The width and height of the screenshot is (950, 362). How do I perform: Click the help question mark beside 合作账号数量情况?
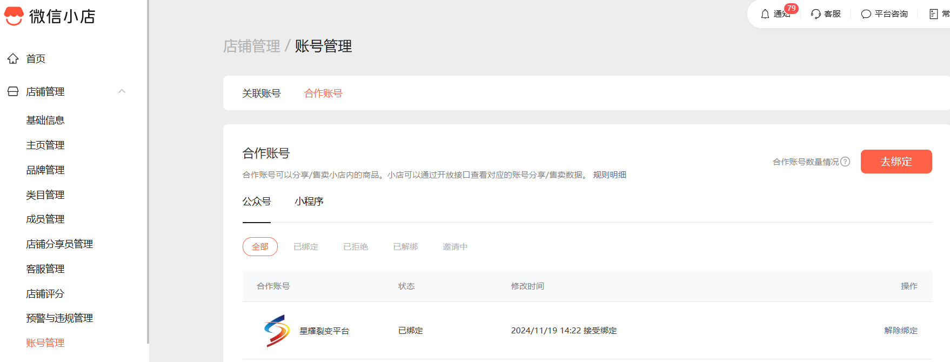[846, 162]
